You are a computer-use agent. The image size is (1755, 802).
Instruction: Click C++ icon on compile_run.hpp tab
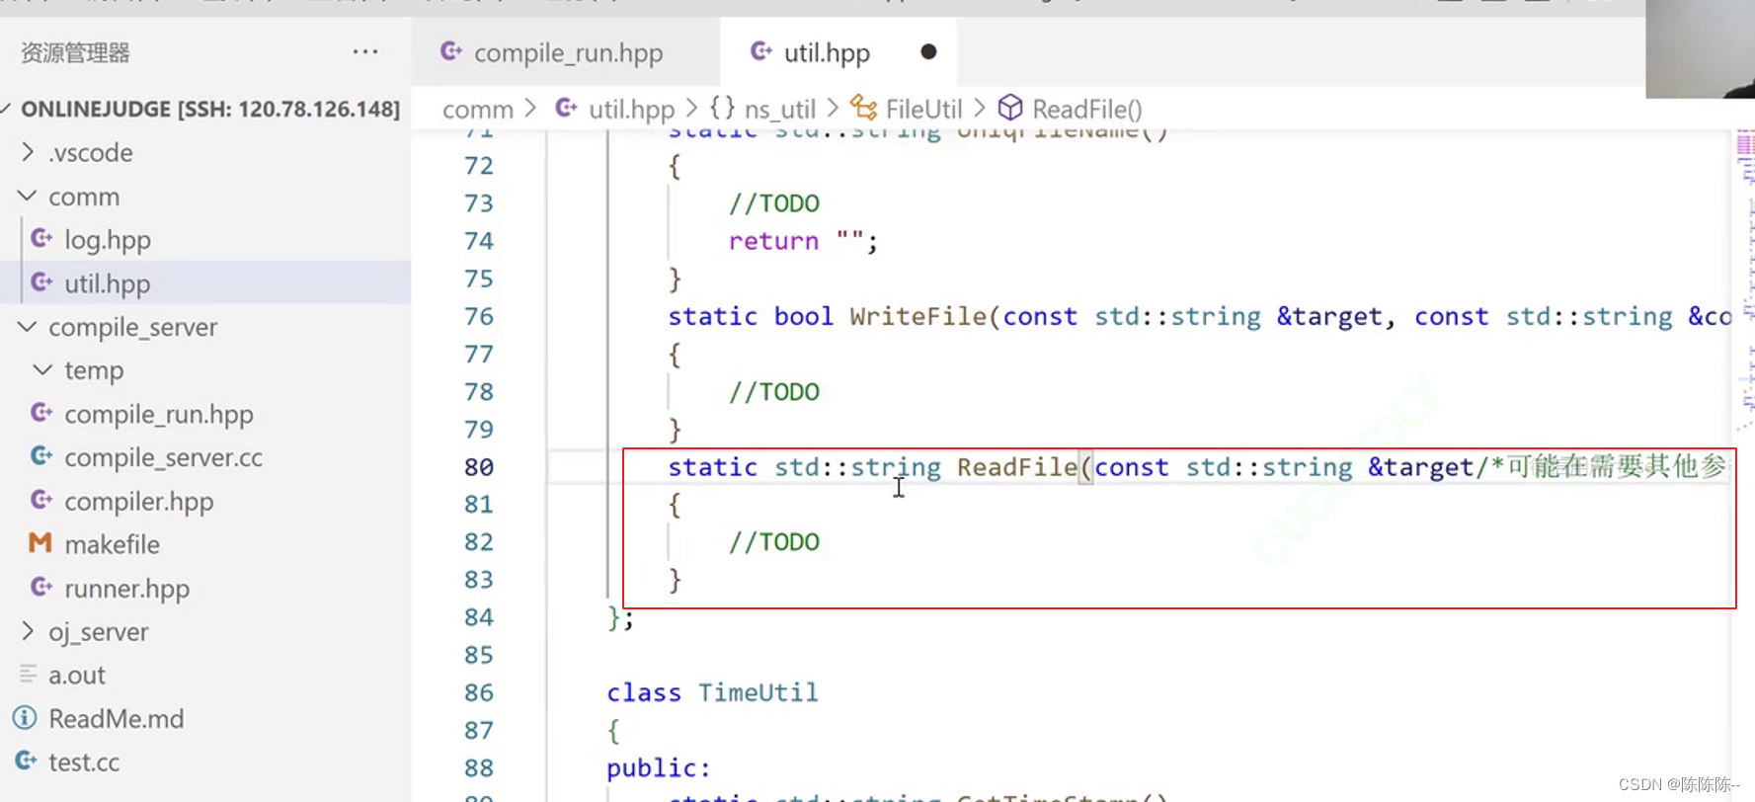tap(451, 51)
